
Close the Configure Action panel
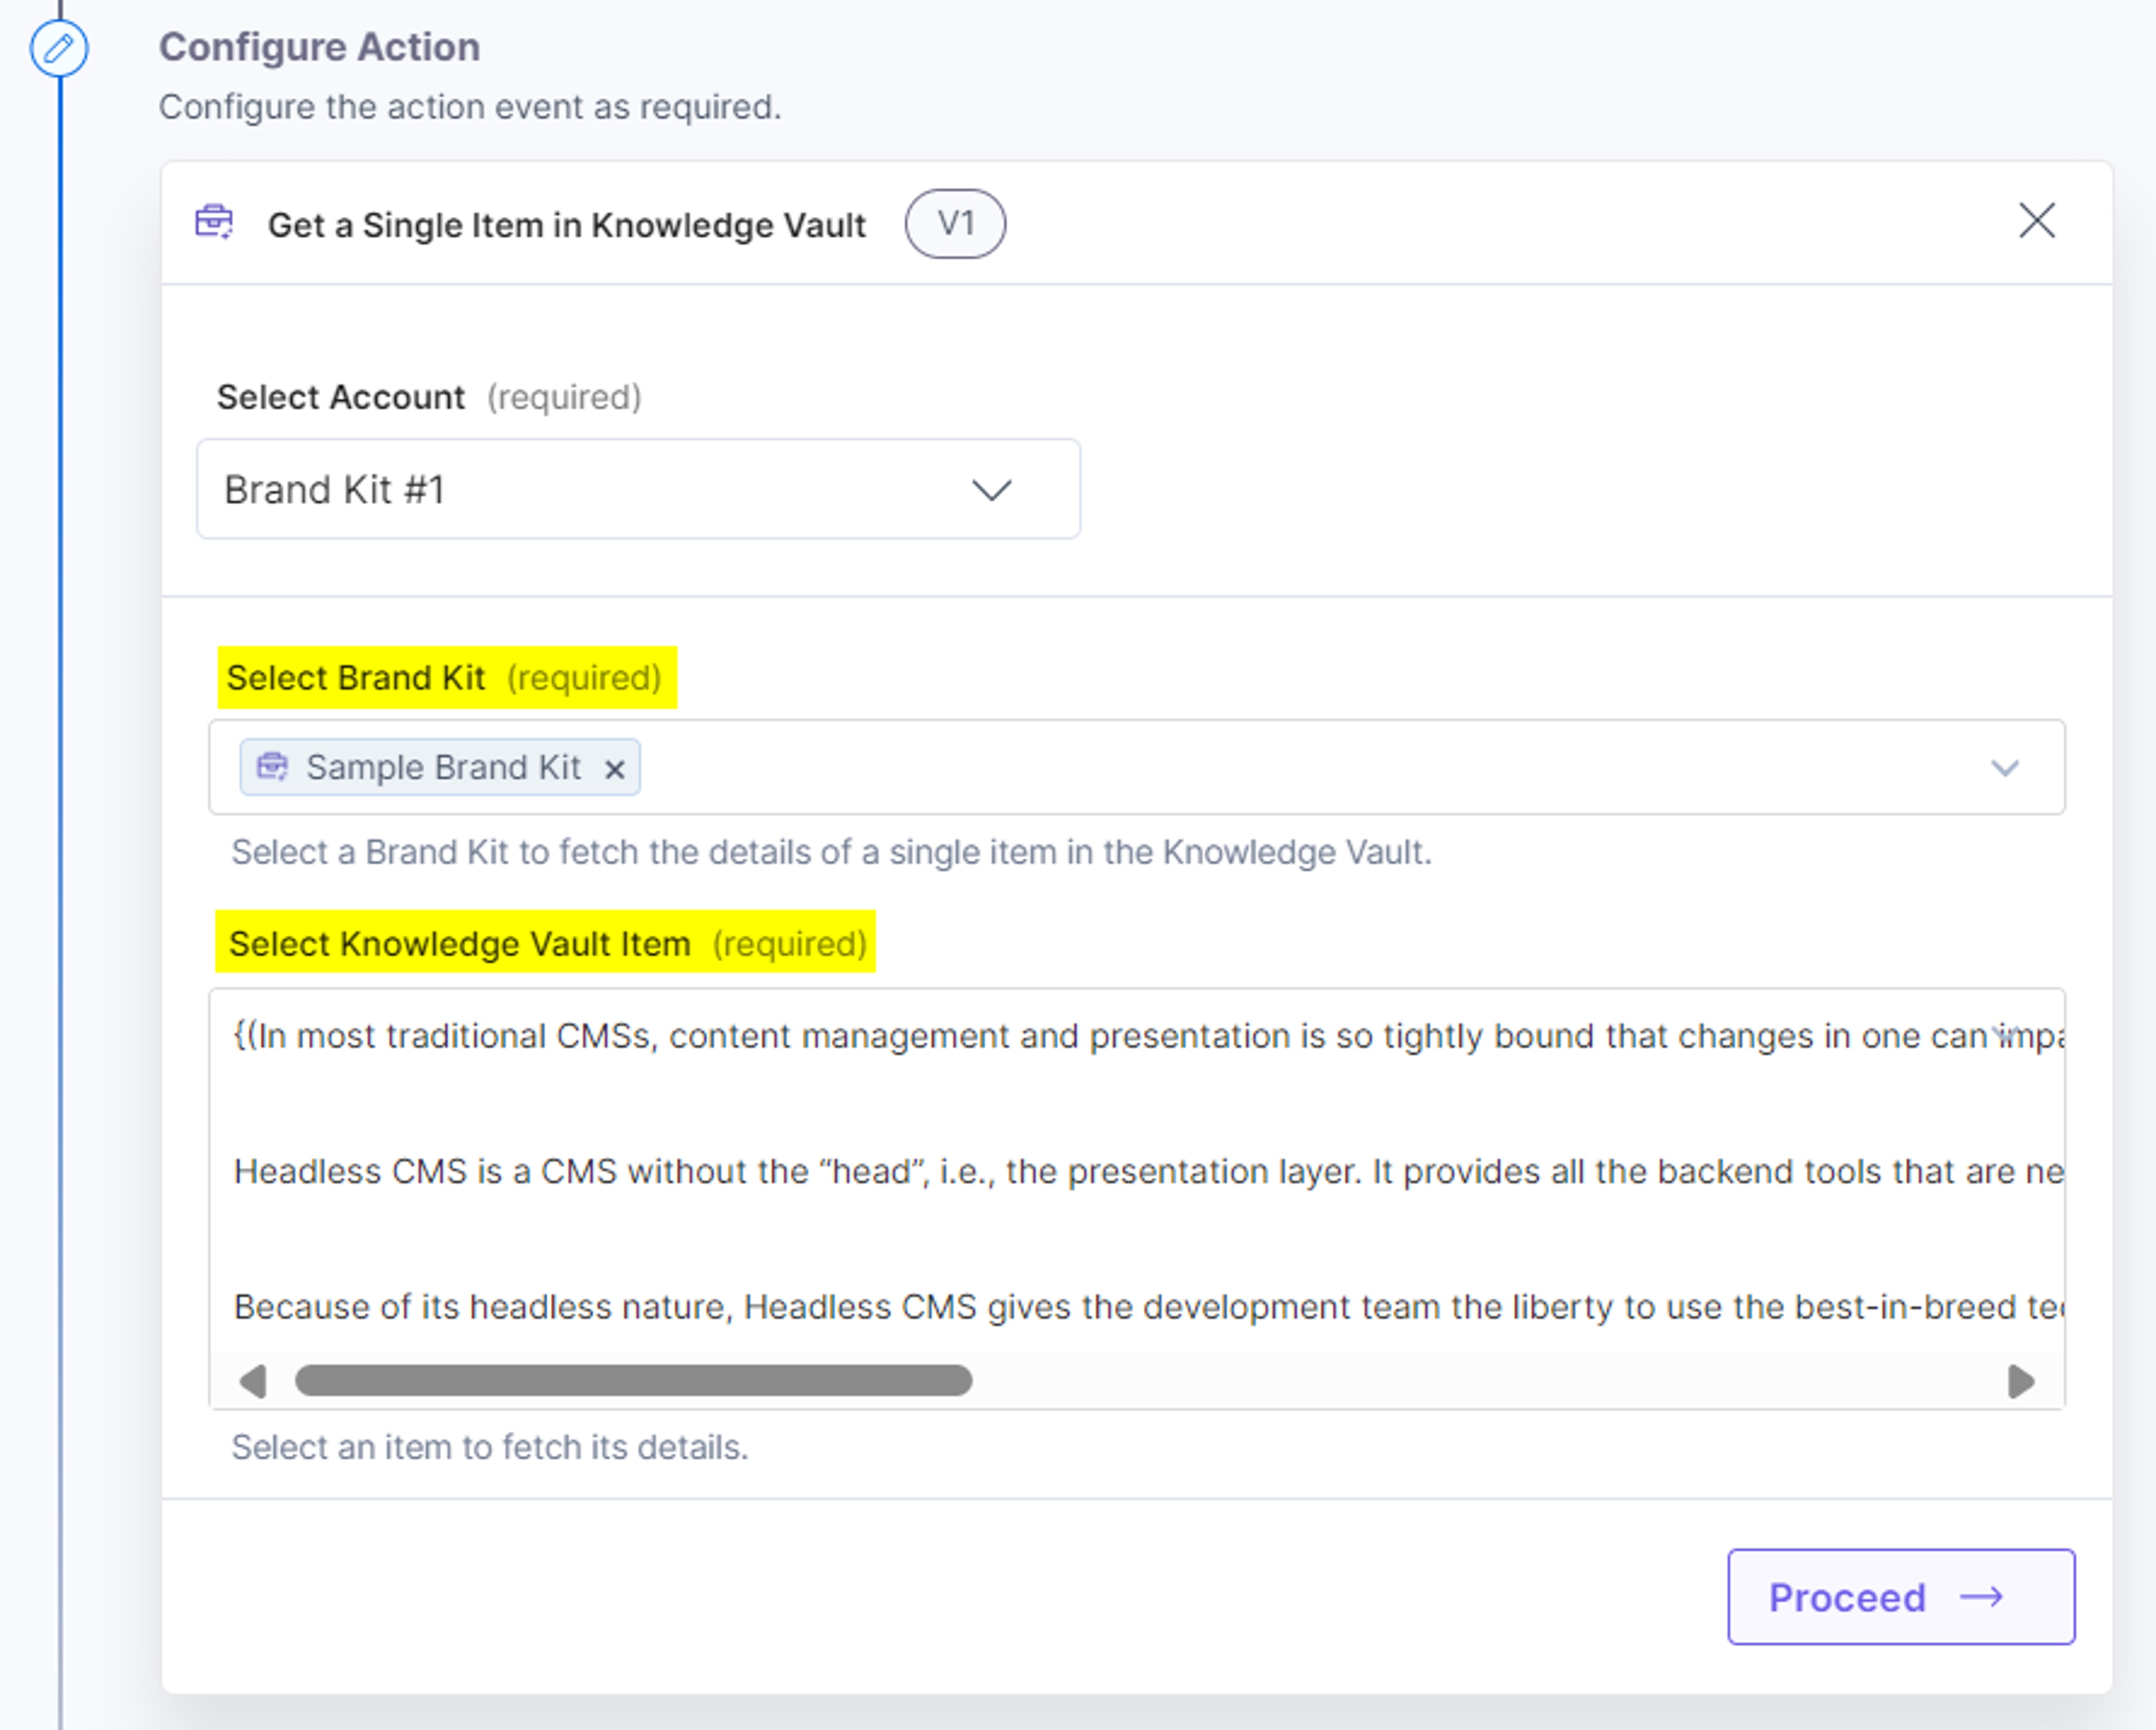pos(2036,221)
